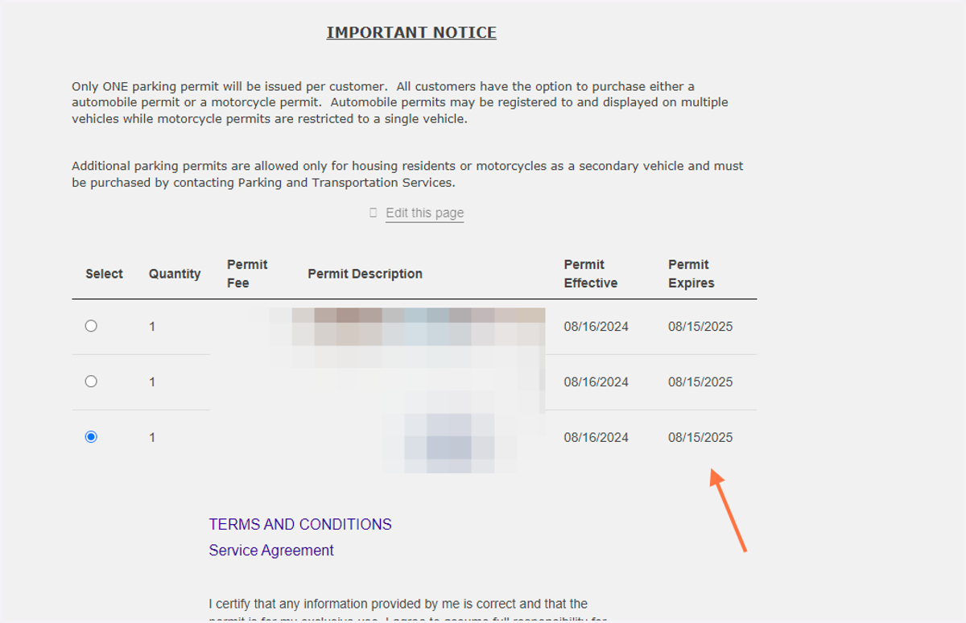Click quantity 1 in the first row
The width and height of the screenshot is (966, 623).
[152, 327]
